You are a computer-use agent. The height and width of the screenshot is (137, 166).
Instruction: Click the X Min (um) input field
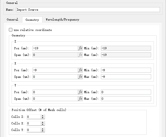coord(126,70)
